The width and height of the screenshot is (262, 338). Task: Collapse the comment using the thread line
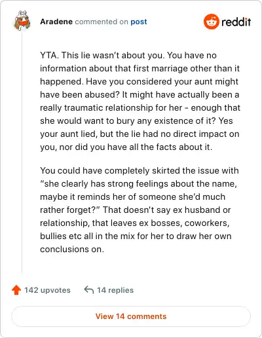click(22, 153)
